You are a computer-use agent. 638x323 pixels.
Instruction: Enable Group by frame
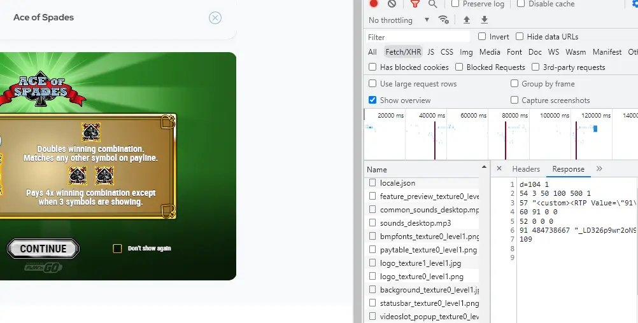point(514,83)
